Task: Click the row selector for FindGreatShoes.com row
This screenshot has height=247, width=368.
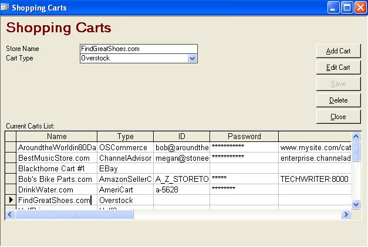Action: [x=11, y=200]
